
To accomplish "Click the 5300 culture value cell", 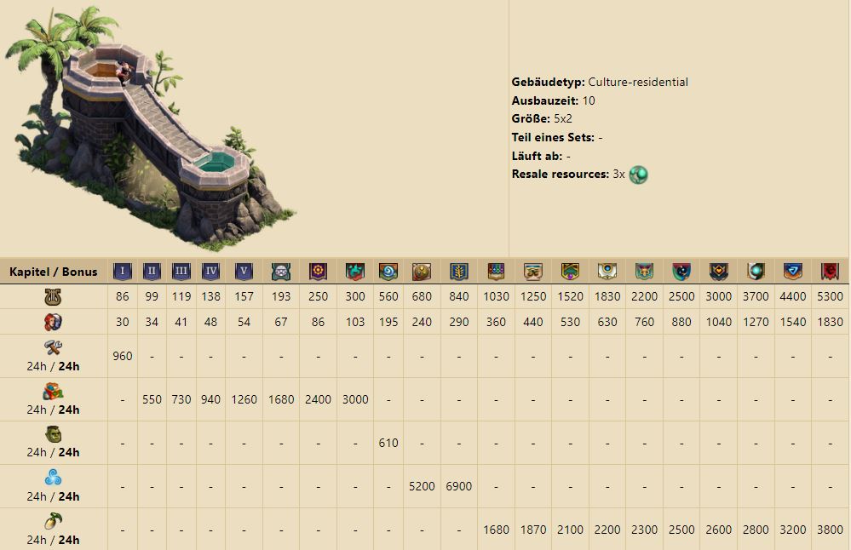I will [x=830, y=296].
